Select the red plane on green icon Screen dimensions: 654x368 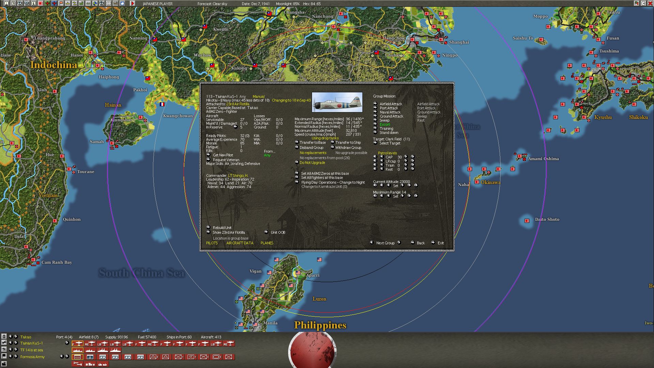click(47, 3)
